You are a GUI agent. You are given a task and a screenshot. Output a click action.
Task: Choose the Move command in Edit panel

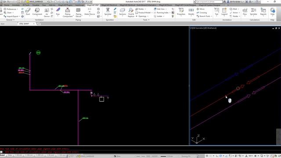pyautogui.click(x=201, y=9)
